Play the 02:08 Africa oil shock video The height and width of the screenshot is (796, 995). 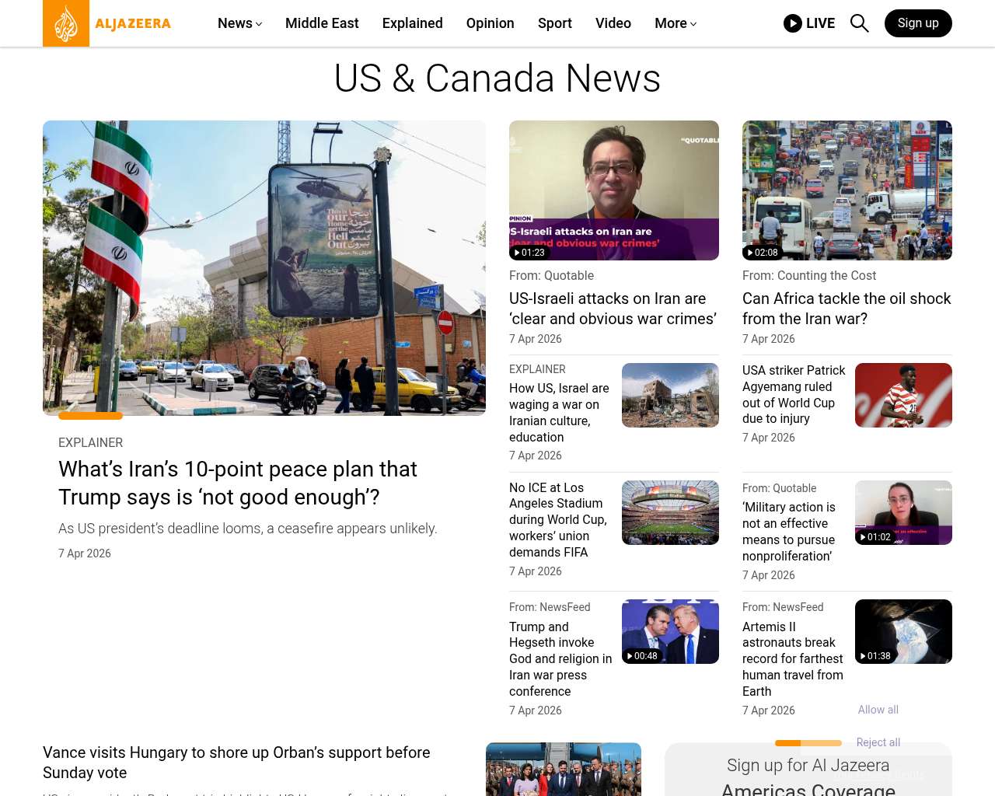tap(847, 190)
